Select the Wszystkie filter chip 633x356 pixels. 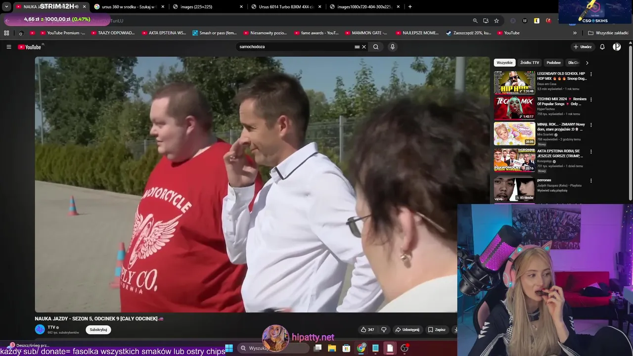click(504, 63)
